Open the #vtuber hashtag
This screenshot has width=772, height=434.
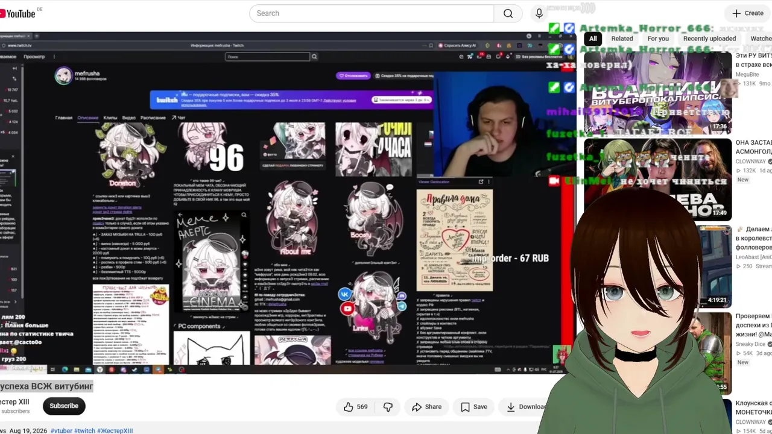point(61,431)
